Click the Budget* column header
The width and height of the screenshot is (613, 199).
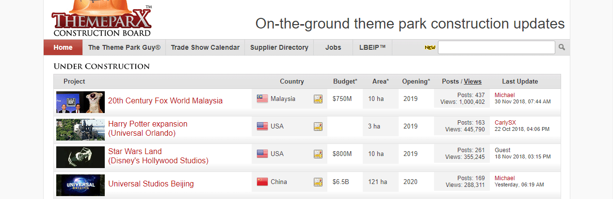point(345,82)
